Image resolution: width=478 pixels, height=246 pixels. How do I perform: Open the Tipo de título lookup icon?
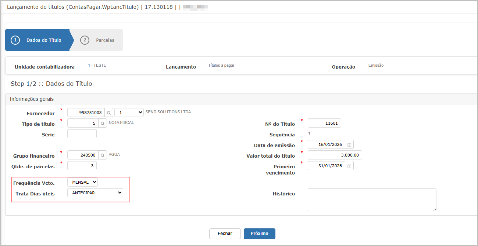click(x=103, y=124)
